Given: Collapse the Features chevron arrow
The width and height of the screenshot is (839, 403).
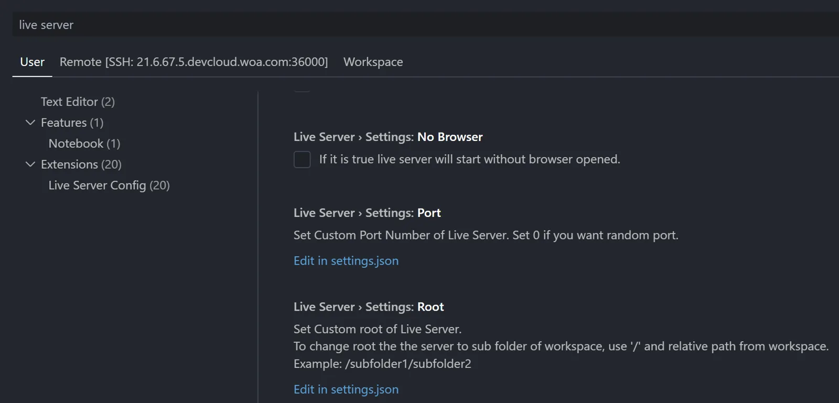Looking at the screenshot, I should click(x=30, y=123).
